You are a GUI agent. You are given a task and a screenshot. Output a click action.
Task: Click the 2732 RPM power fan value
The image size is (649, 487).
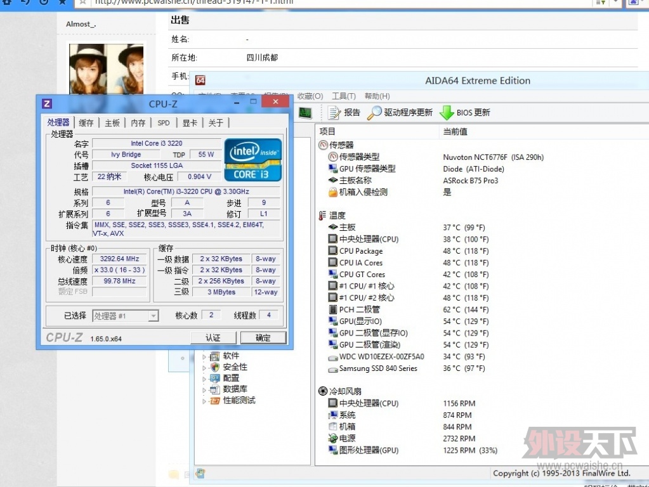tap(459, 438)
